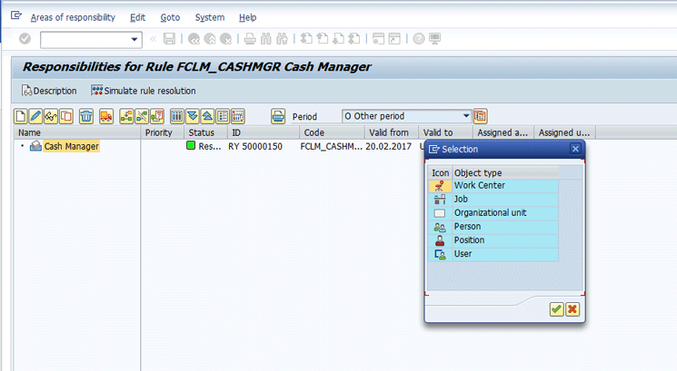Viewport: 677px width, 371px height.
Task: Choose Position in the Selection list
Action: click(x=469, y=240)
